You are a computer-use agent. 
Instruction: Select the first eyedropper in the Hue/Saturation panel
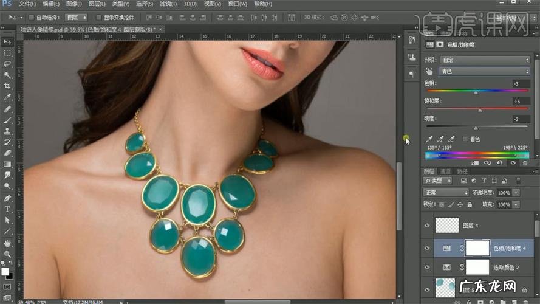429,139
